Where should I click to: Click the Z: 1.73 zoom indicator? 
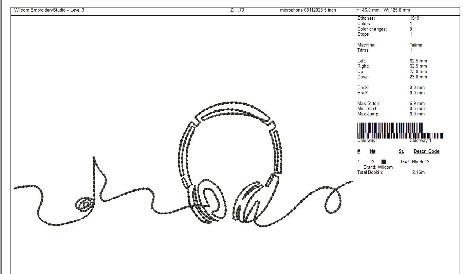tap(238, 10)
